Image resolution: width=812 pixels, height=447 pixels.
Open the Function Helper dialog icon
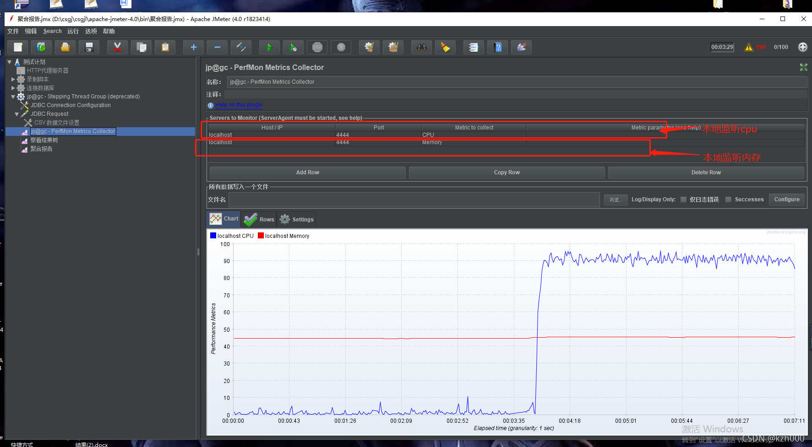(x=474, y=47)
